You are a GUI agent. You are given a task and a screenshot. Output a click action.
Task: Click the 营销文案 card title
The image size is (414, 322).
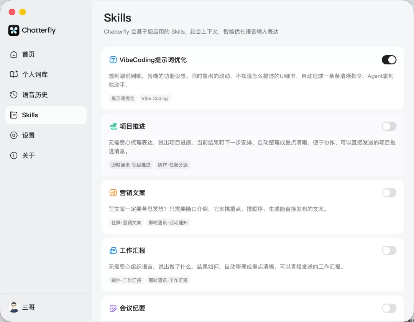(x=133, y=193)
